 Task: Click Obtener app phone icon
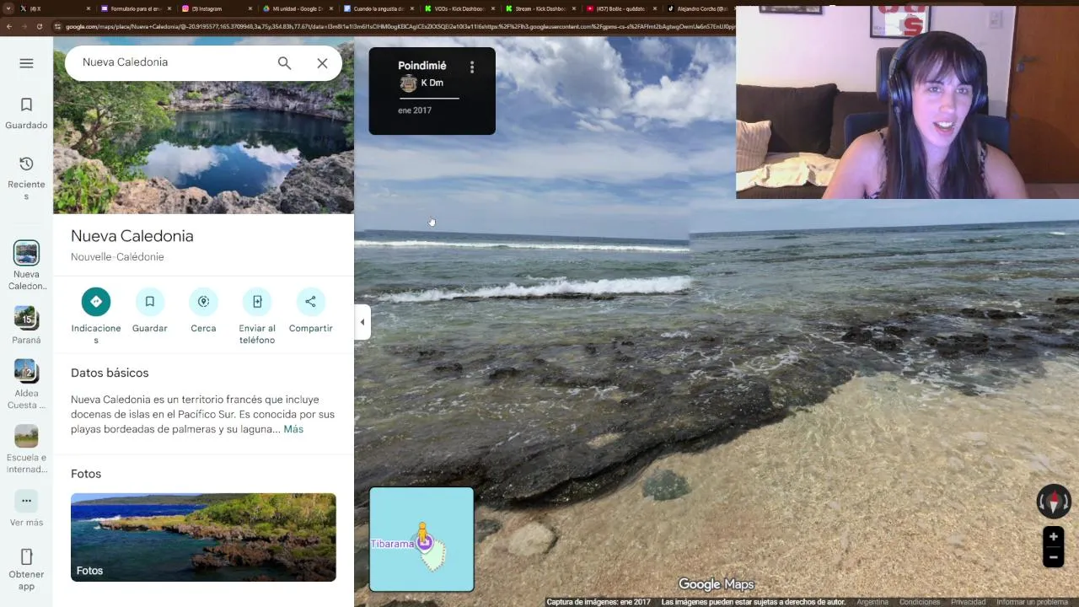click(x=26, y=556)
